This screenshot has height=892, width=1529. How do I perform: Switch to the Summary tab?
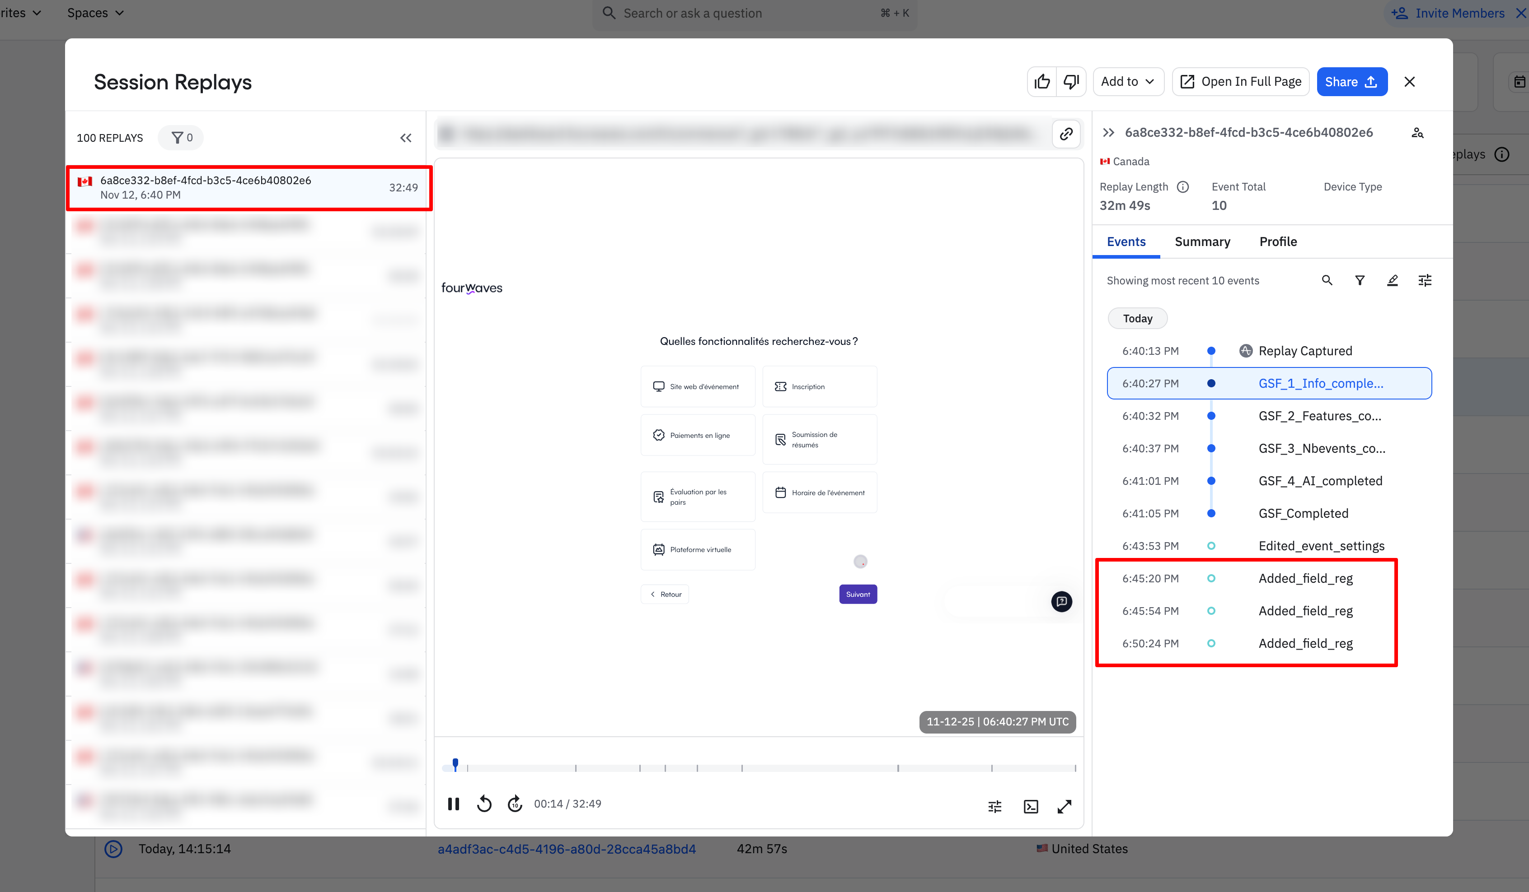pyautogui.click(x=1202, y=242)
